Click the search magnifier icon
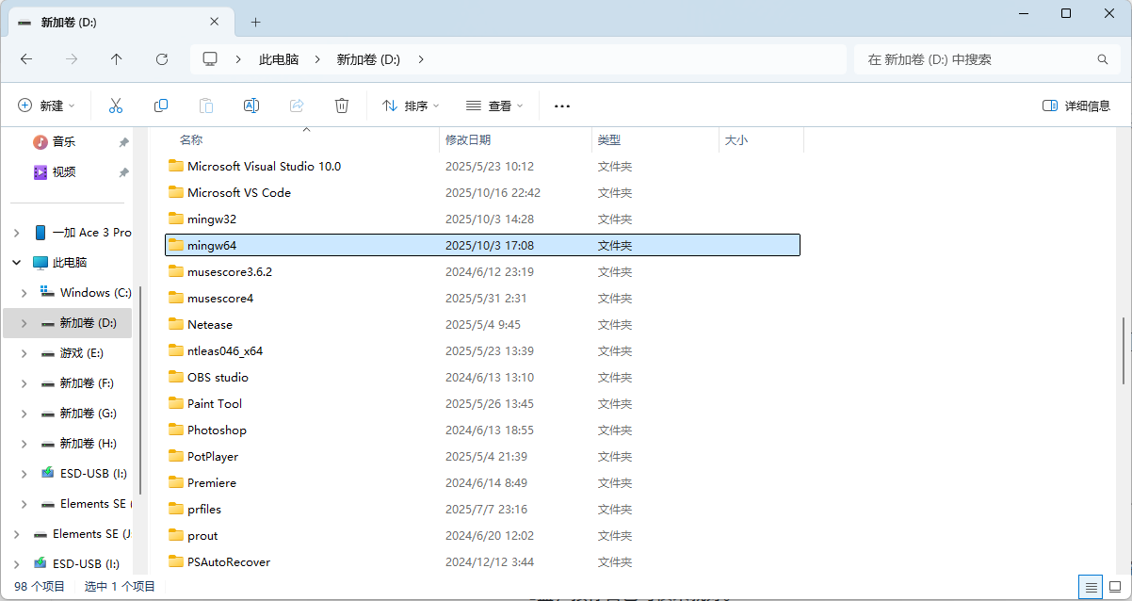This screenshot has width=1132, height=601. click(x=1103, y=59)
